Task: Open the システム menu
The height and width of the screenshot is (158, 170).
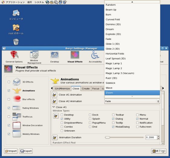Action: point(39,2)
